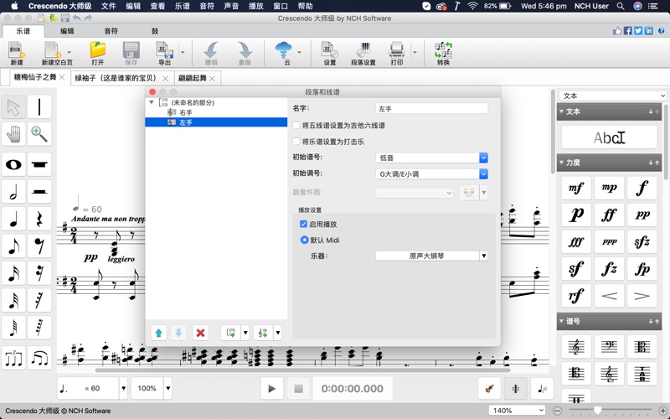Open the Cloud toolbar button

coord(282,52)
